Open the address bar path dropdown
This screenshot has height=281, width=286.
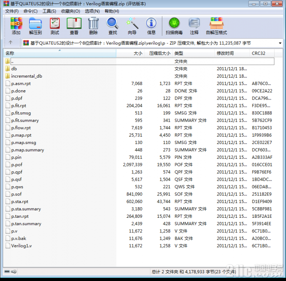280,43
